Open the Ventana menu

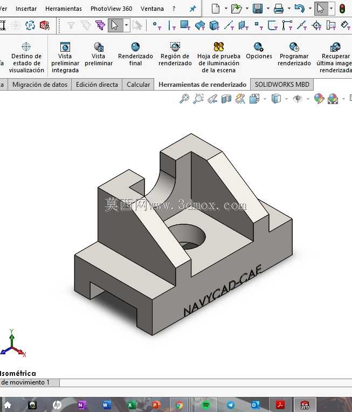click(x=152, y=9)
